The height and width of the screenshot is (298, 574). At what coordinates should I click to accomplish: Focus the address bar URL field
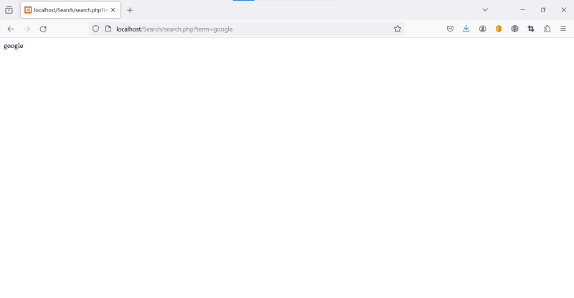pyautogui.click(x=247, y=29)
